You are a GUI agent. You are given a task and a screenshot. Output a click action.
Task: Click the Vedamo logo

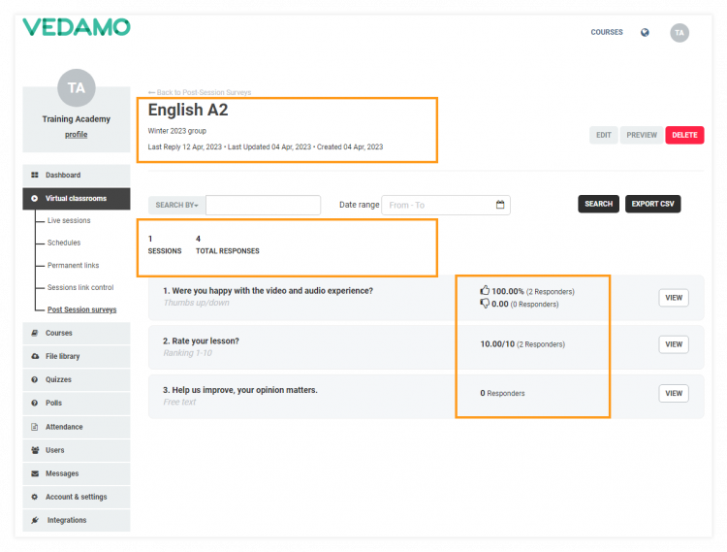click(x=77, y=27)
